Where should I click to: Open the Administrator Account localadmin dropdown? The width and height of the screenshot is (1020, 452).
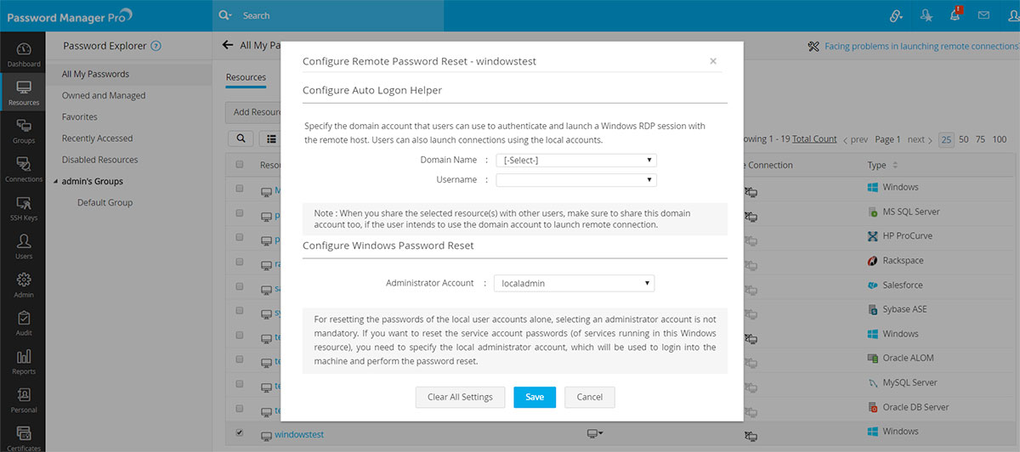pos(575,284)
